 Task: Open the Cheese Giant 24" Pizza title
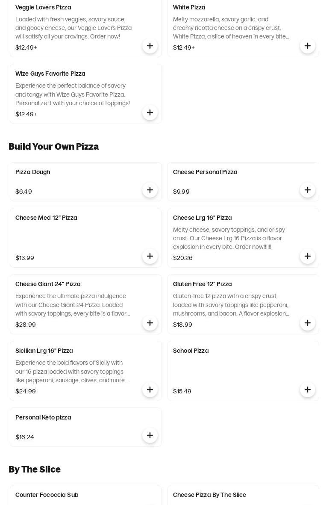[48, 284]
